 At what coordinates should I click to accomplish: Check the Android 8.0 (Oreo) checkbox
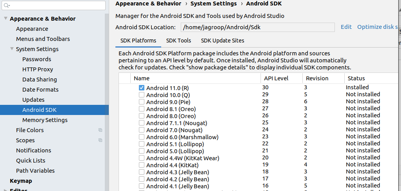coord(141,116)
